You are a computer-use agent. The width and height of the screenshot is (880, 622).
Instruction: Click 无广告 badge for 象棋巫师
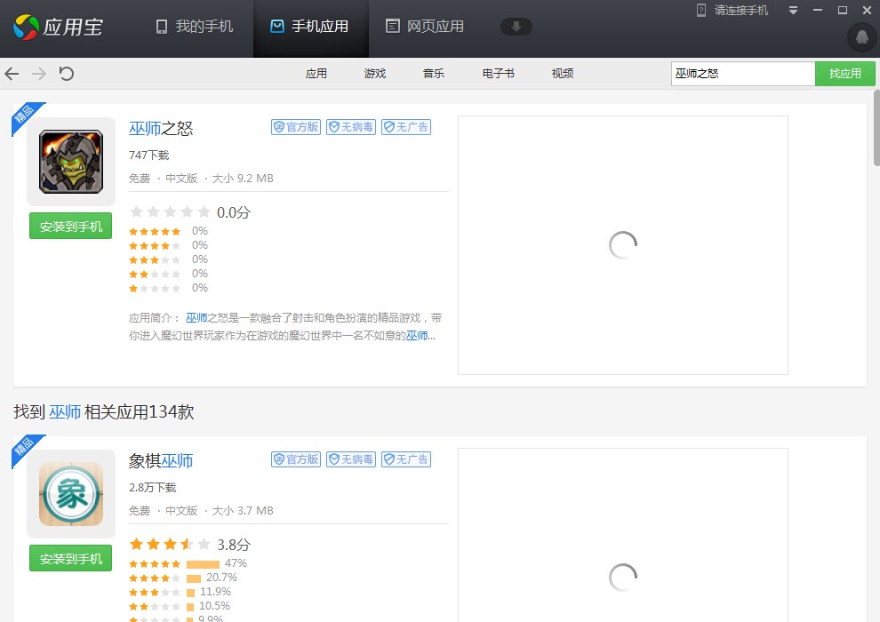pyautogui.click(x=406, y=460)
